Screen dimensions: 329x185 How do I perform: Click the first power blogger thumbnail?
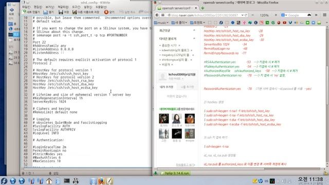tap(163, 119)
